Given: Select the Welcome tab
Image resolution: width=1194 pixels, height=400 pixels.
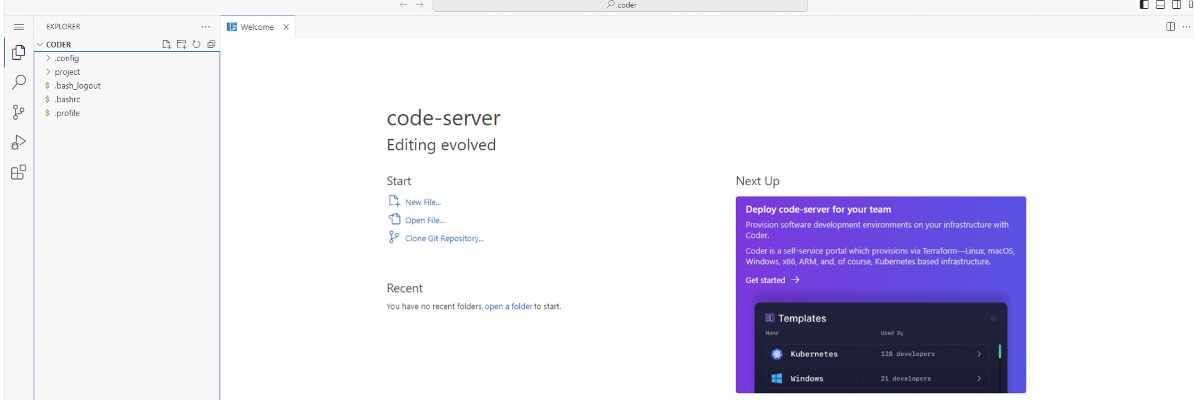Looking at the screenshot, I should (257, 27).
